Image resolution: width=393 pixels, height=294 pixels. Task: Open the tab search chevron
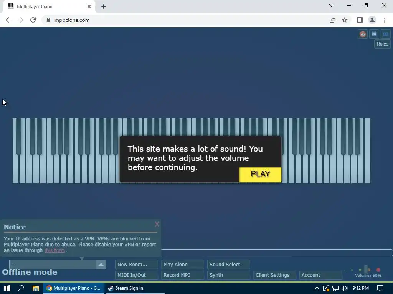coord(331,5)
